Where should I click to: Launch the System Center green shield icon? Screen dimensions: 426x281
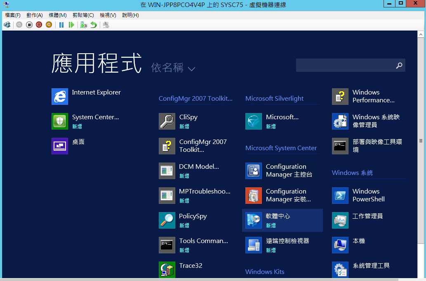[60, 121]
